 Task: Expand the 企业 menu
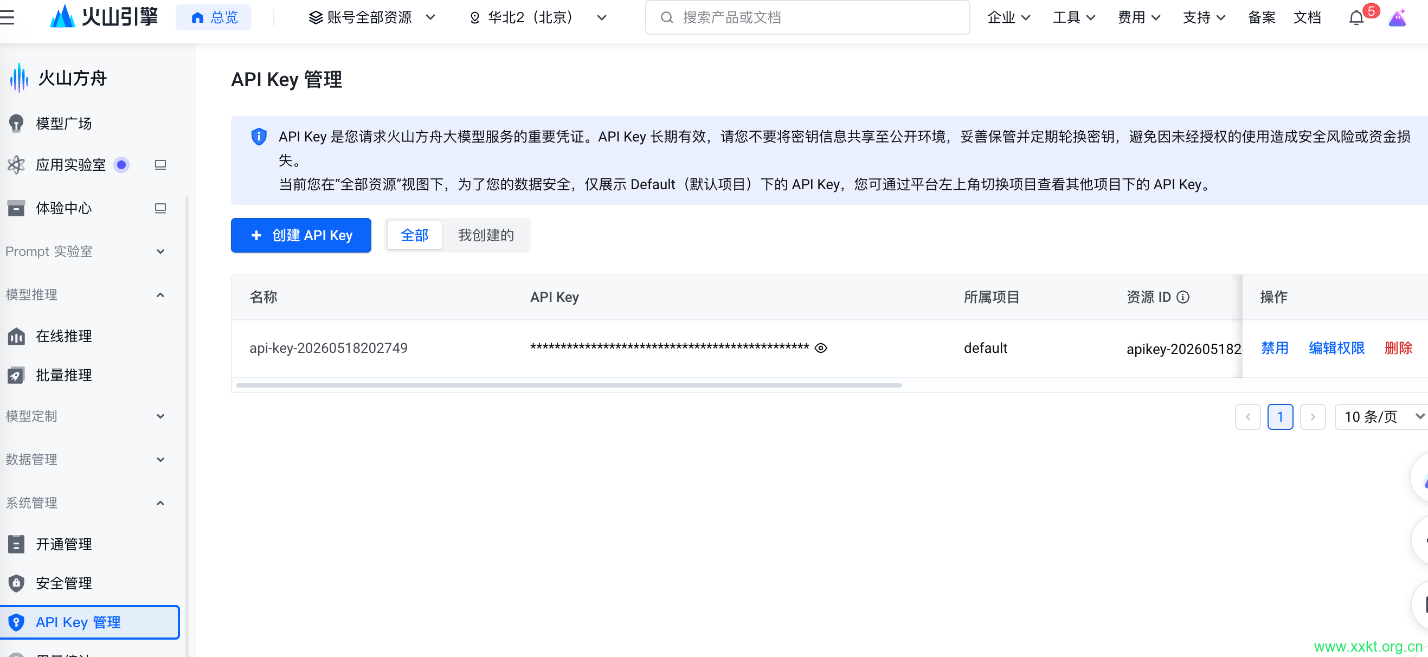click(x=1008, y=18)
